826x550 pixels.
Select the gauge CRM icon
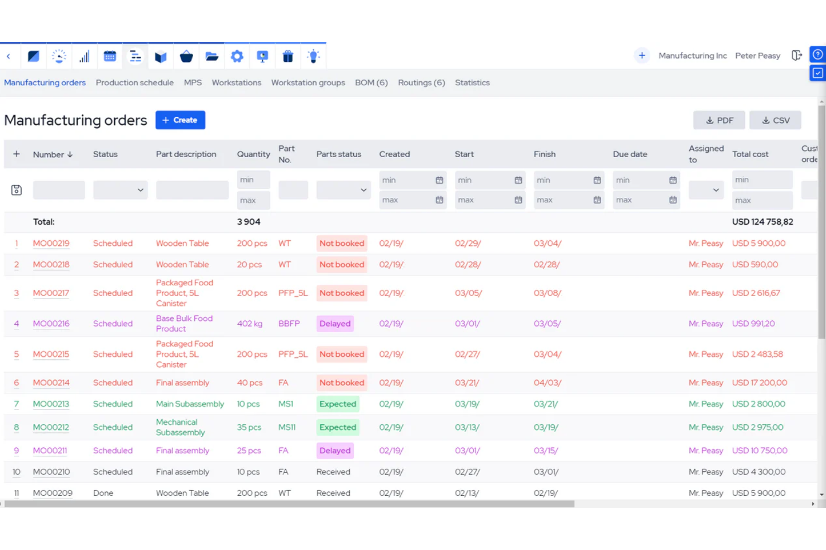(59, 56)
